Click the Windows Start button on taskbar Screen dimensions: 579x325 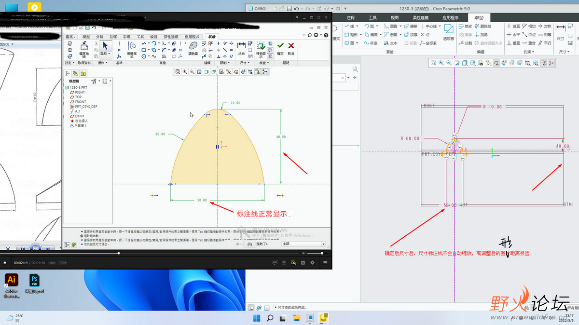[256, 318]
